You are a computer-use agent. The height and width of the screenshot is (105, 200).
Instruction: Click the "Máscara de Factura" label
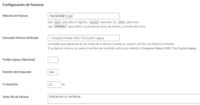(x=15, y=16)
